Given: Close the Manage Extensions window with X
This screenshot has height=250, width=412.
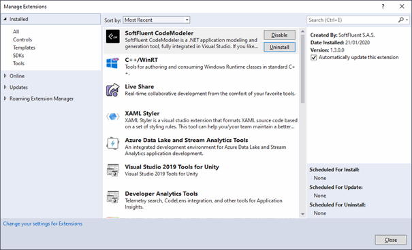Looking at the screenshot, I should point(402,7).
